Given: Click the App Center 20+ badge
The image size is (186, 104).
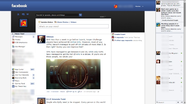Looking at the screenshot, I should pos(32,69).
